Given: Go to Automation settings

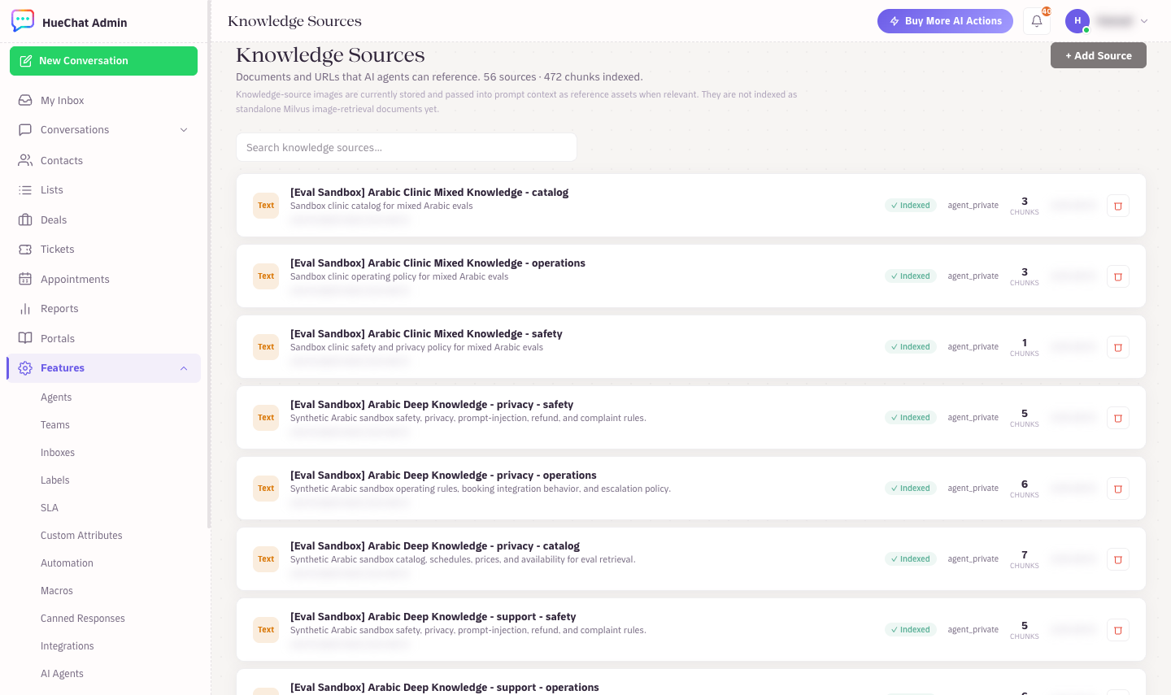Looking at the screenshot, I should 67,563.
